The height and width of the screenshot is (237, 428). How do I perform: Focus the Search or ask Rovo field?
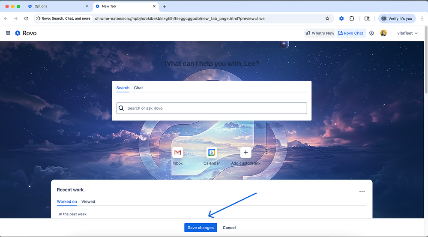point(212,108)
